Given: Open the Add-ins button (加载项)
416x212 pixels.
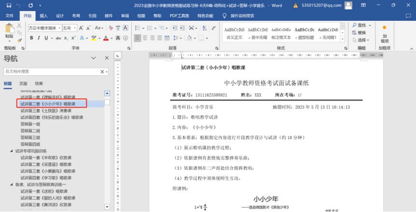Looking at the screenshot, I should (x=385, y=34).
